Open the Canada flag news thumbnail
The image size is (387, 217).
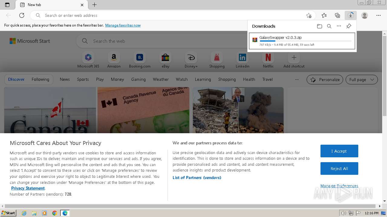tap(50, 110)
